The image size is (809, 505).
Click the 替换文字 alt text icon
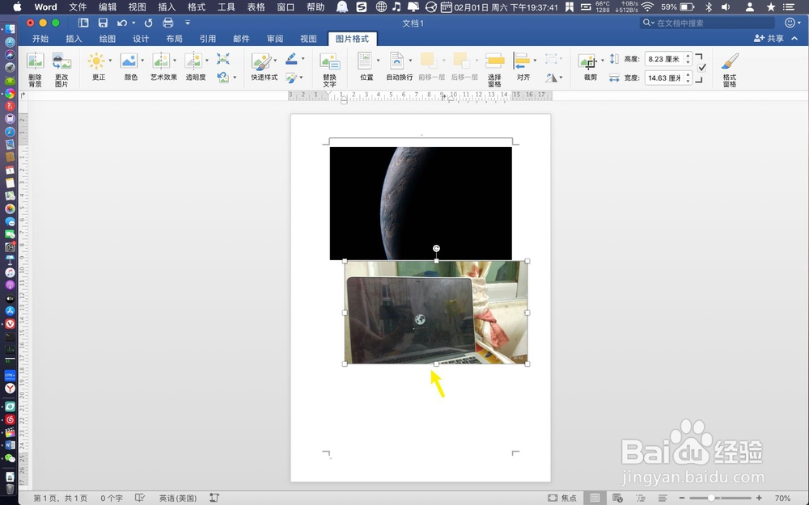(330, 62)
